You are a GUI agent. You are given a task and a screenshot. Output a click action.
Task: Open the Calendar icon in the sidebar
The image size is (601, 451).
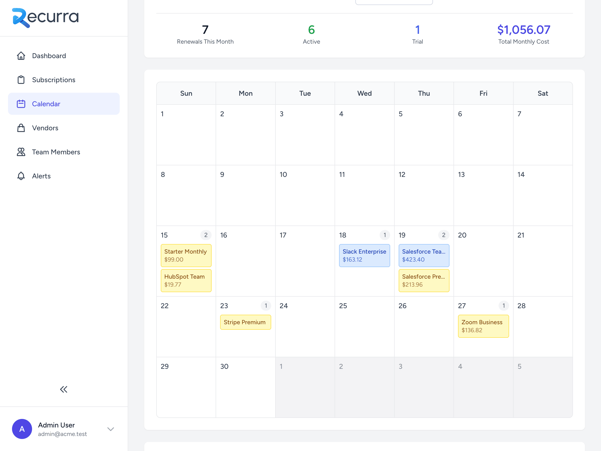pyautogui.click(x=21, y=103)
